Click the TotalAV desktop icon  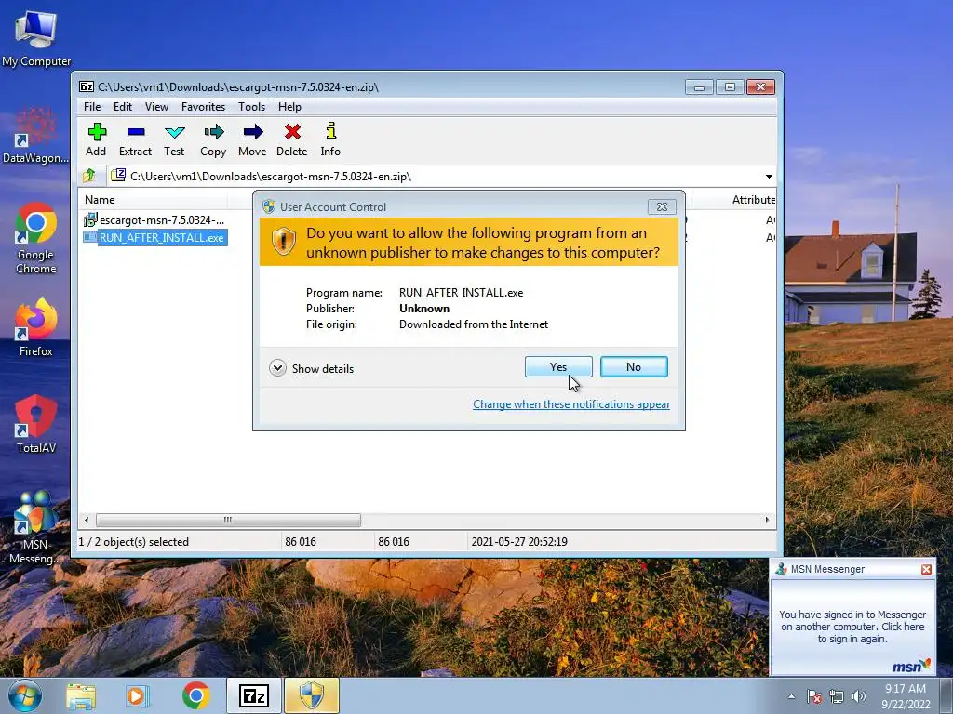36,424
